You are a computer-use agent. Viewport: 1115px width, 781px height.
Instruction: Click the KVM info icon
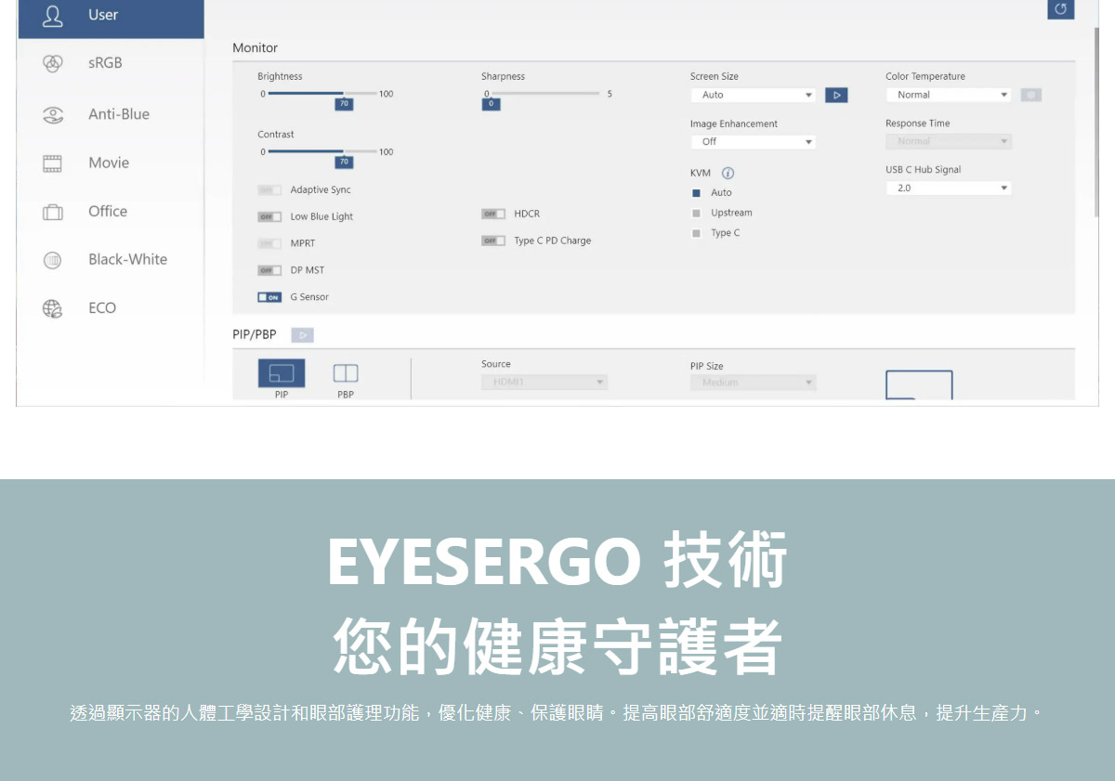click(x=728, y=174)
